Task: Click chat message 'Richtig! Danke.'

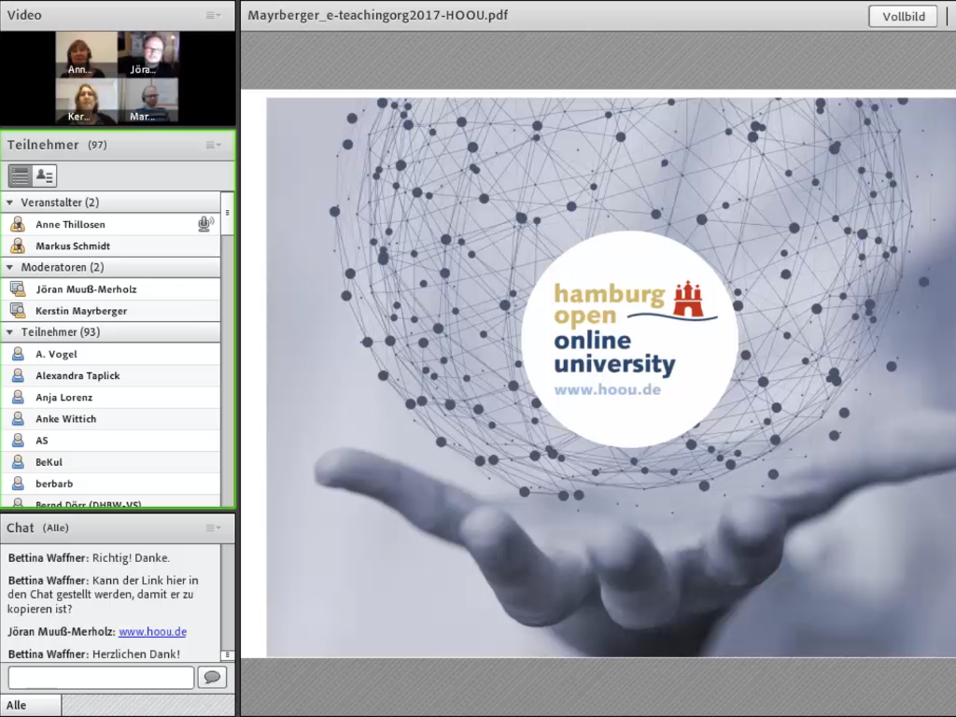Action: click(131, 558)
